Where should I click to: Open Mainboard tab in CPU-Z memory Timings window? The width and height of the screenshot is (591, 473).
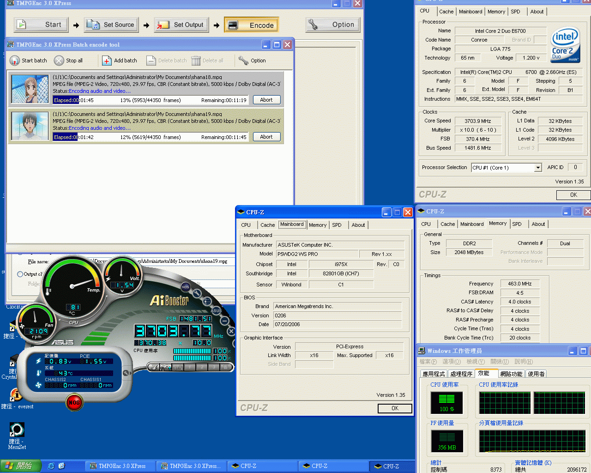(472, 224)
